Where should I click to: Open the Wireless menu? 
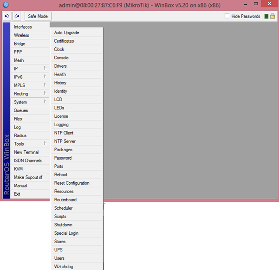click(x=30, y=35)
